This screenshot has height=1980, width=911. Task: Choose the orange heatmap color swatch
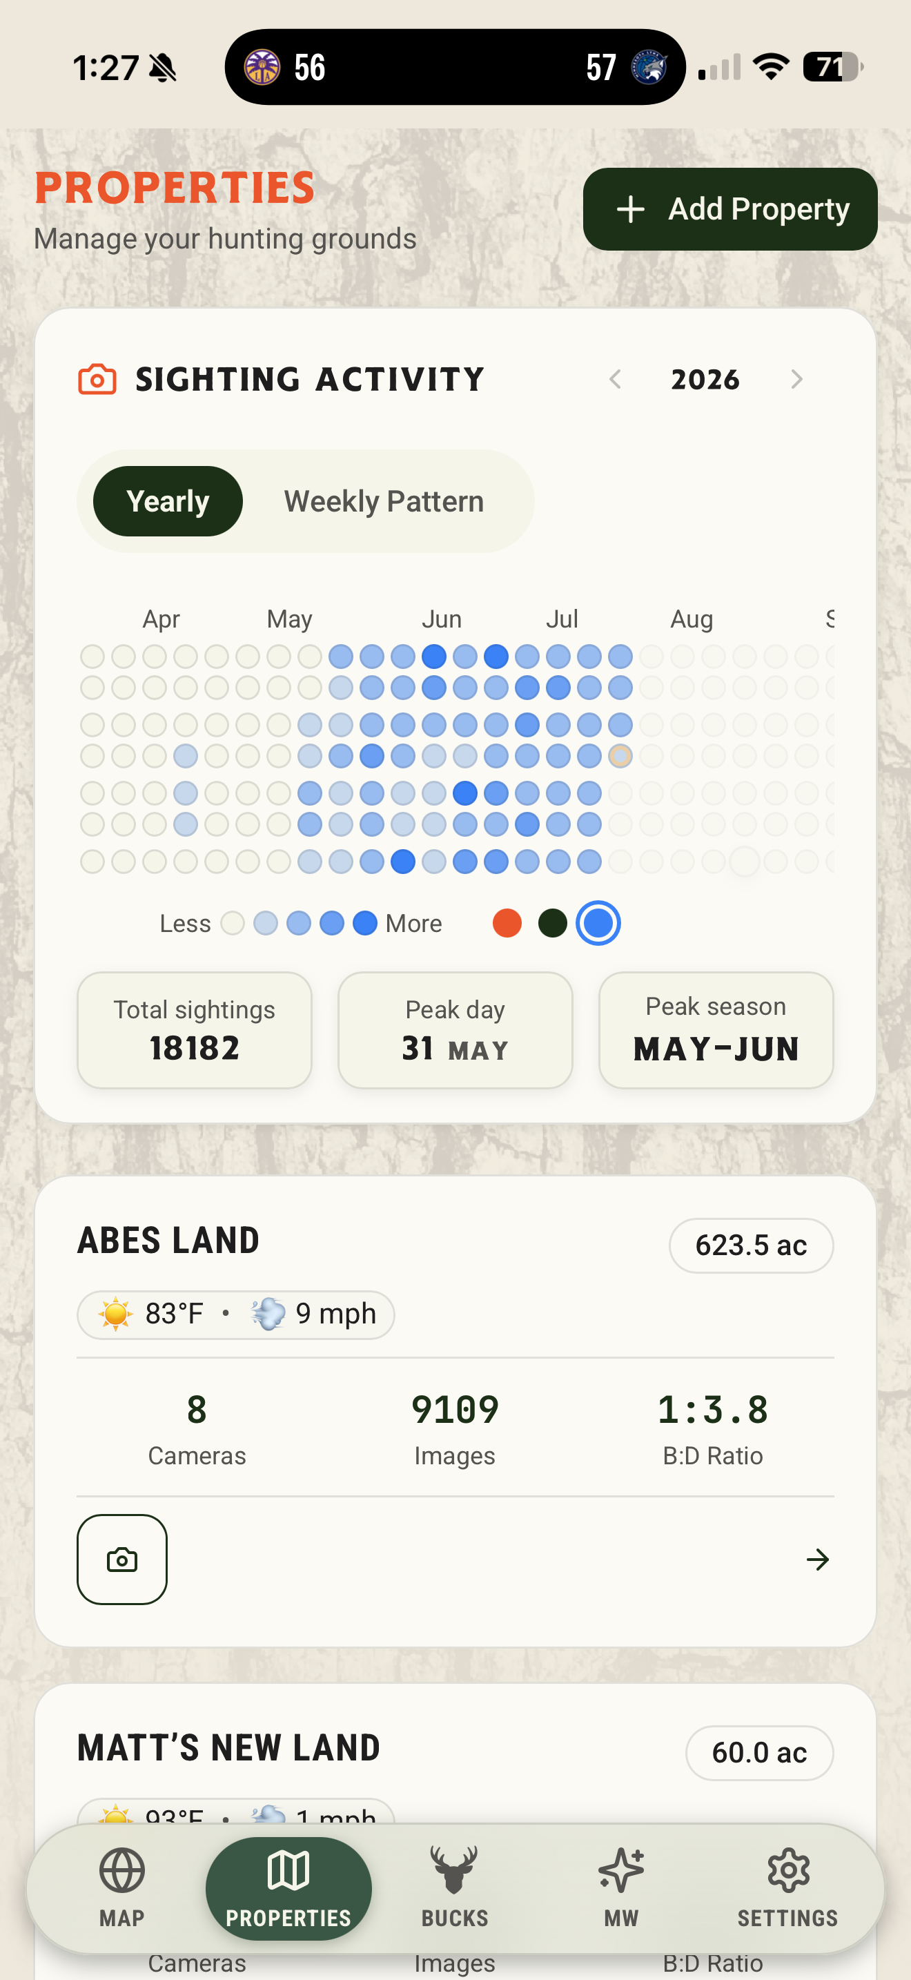507,922
